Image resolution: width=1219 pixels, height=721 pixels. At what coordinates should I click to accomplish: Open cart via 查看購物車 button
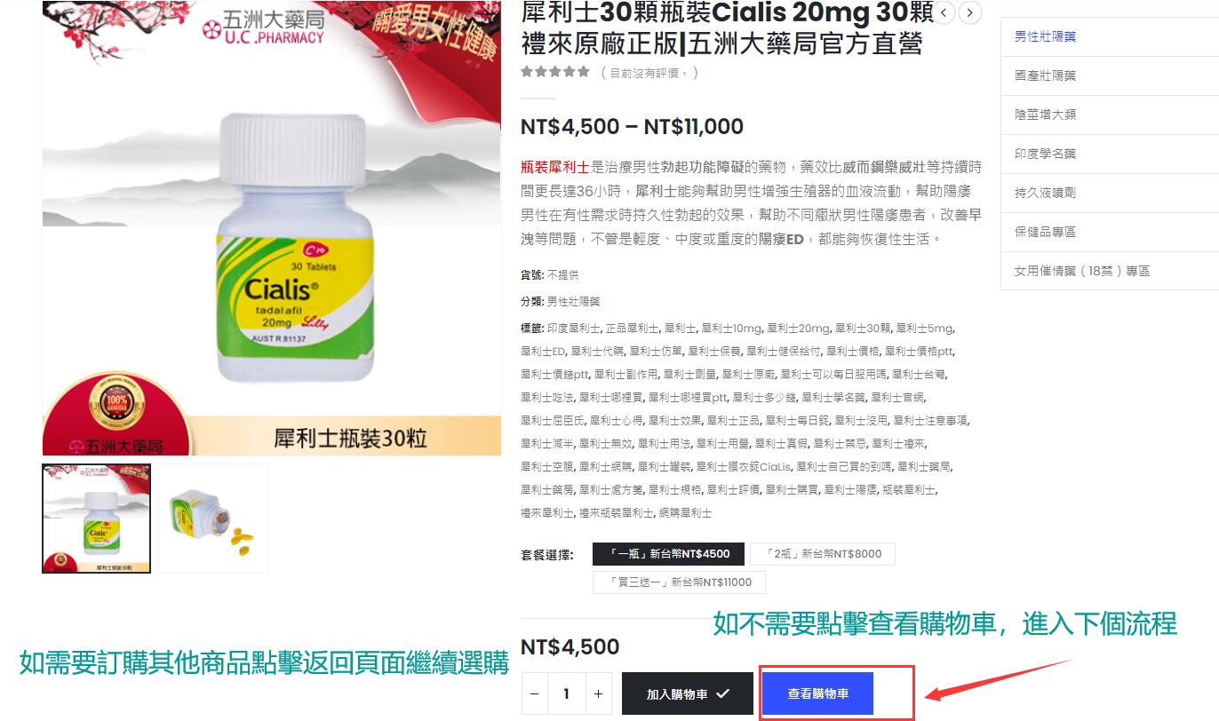tap(818, 693)
